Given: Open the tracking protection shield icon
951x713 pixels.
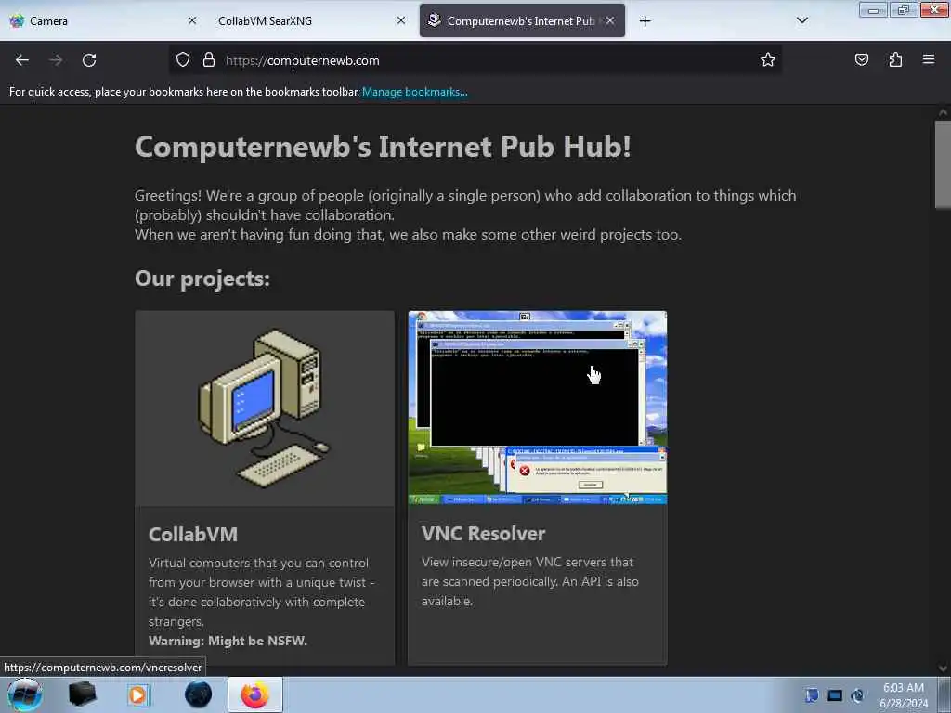Looking at the screenshot, I should (x=183, y=60).
